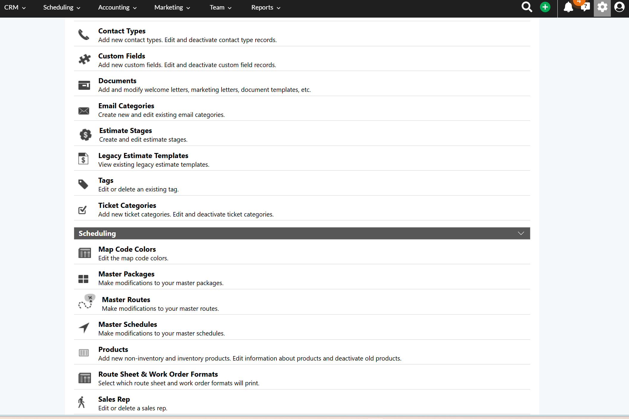Open the Documents settings link
The width and height of the screenshot is (629, 419).
[x=117, y=81]
